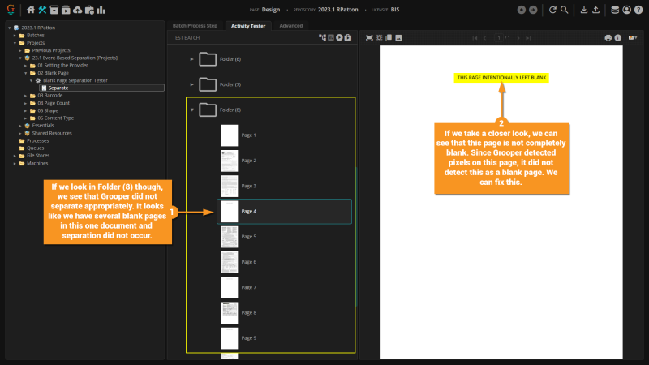Screen dimensions: 649x365
Task: Open the clipboard-clock Jobs icon
Action: [x=89, y=10]
